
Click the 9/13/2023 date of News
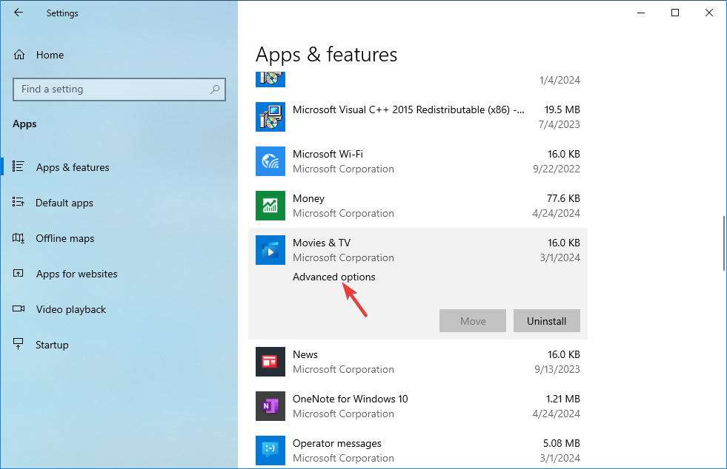pyautogui.click(x=557, y=369)
